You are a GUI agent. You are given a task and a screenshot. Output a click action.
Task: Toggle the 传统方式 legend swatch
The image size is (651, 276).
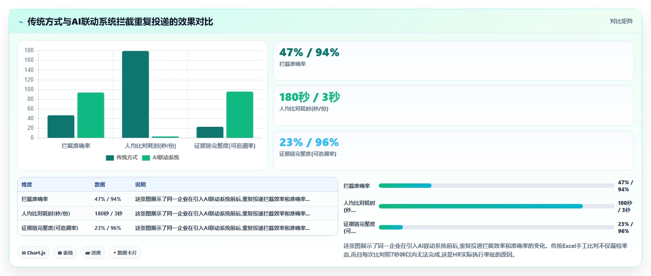pos(110,158)
